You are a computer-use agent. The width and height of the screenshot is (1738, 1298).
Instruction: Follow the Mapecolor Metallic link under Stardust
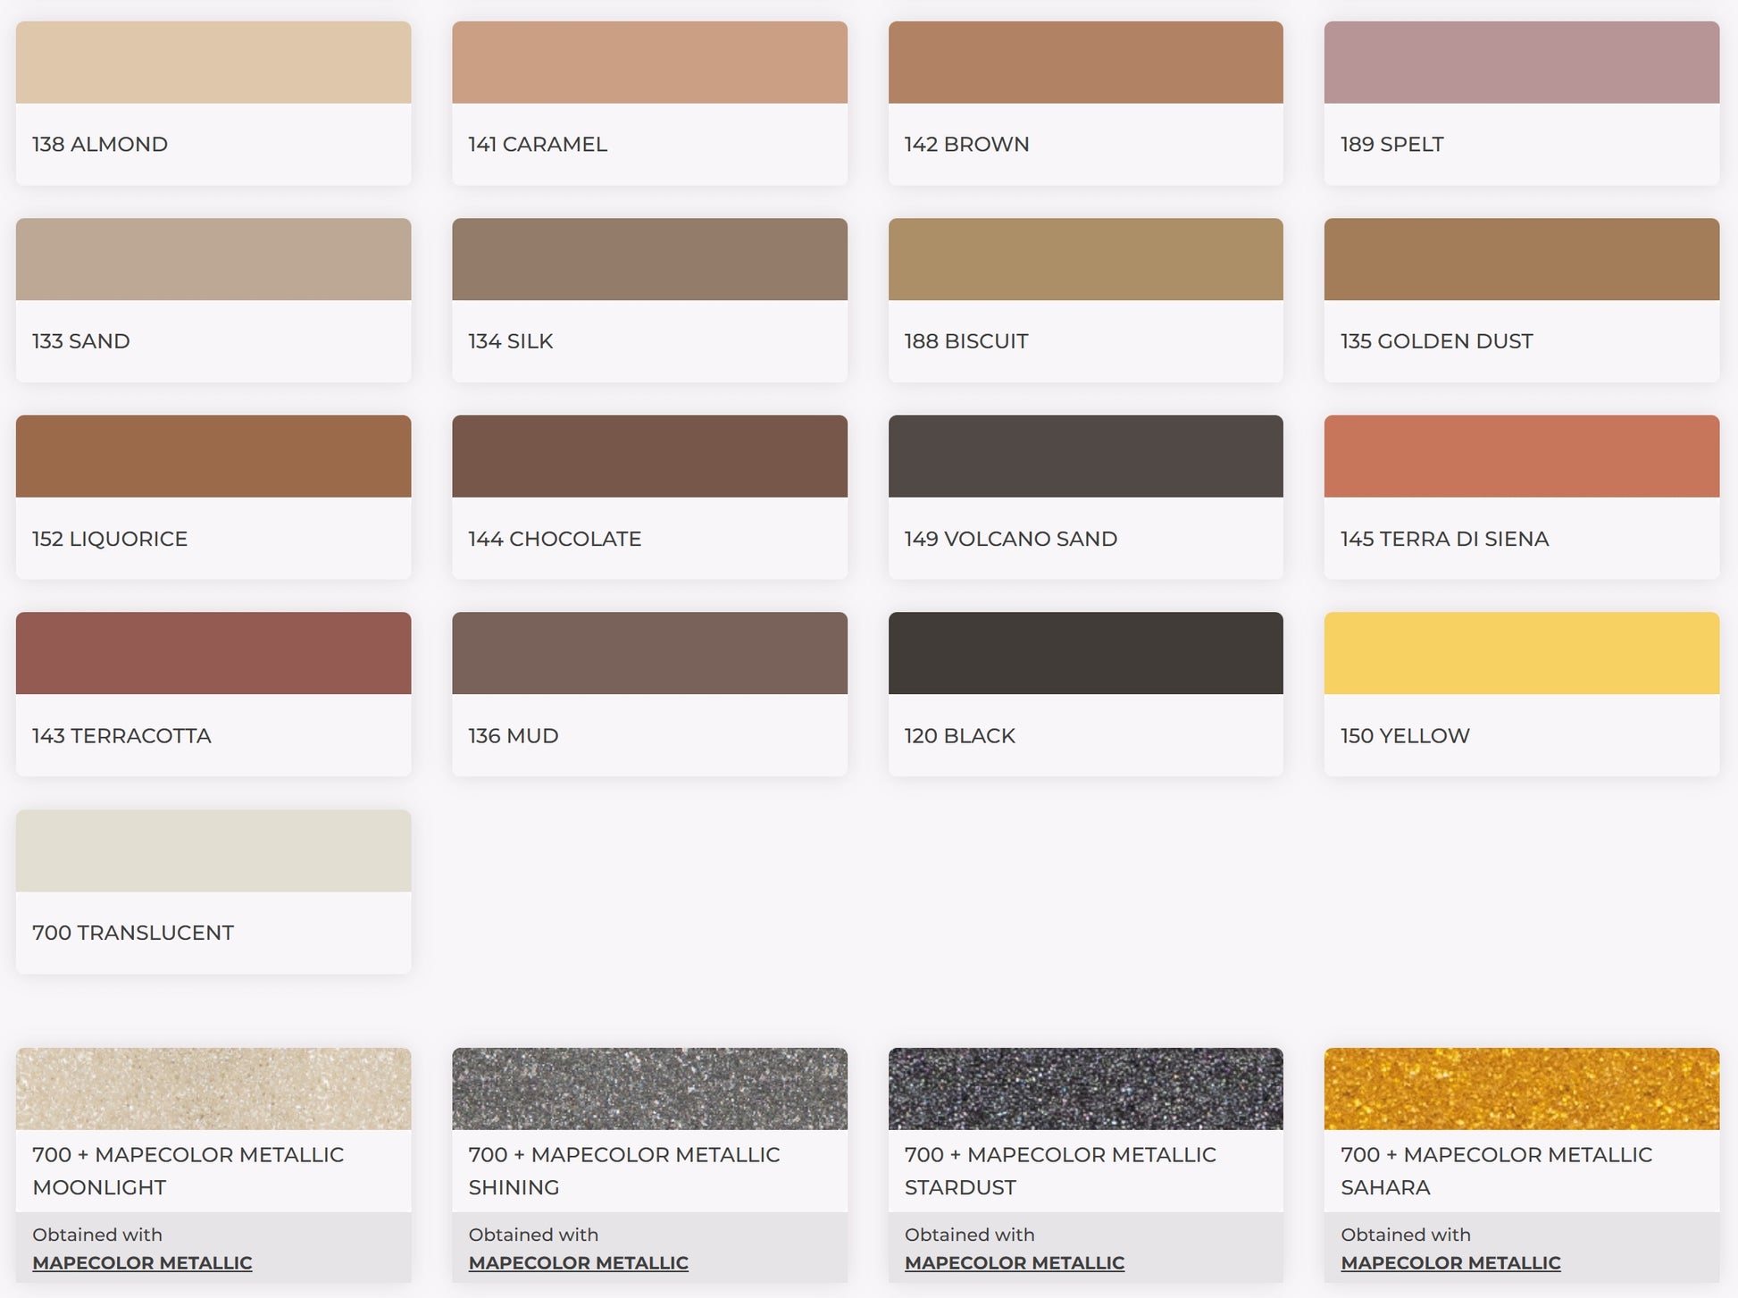pyautogui.click(x=1015, y=1263)
